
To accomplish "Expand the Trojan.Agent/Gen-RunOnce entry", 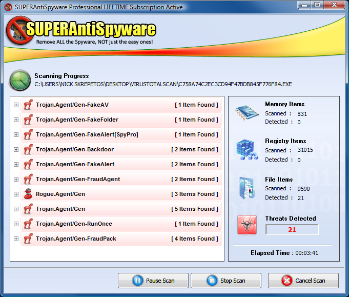I will (16, 224).
